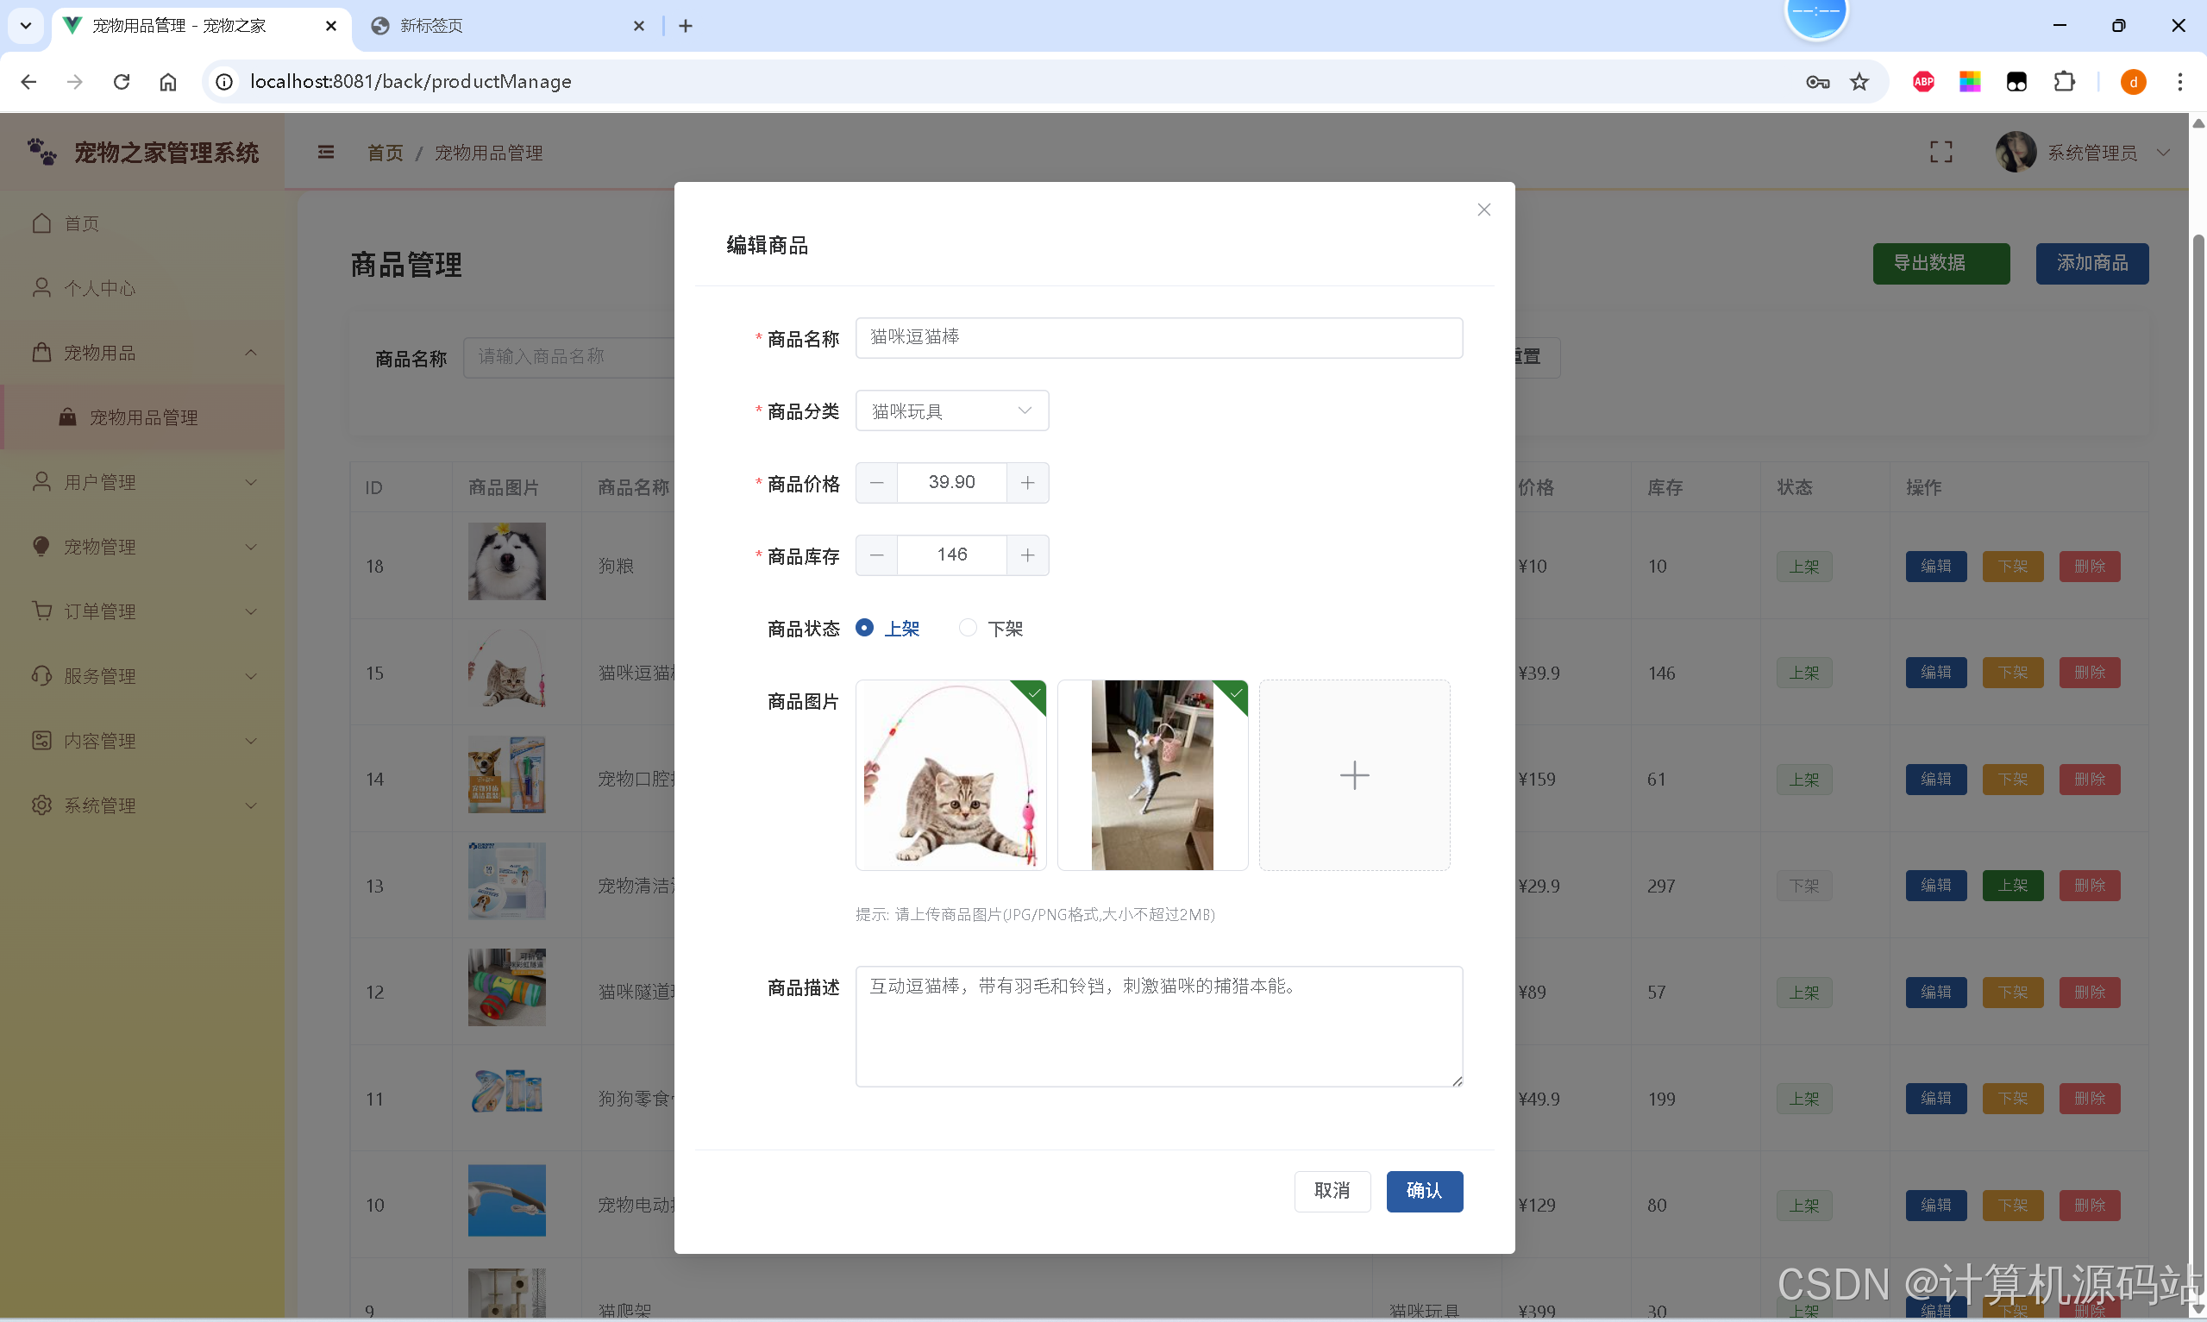2207x1322 pixels.
Task: Increase 商品价格 with plus button
Action: pyautogui.click(x=1027, y=482)
